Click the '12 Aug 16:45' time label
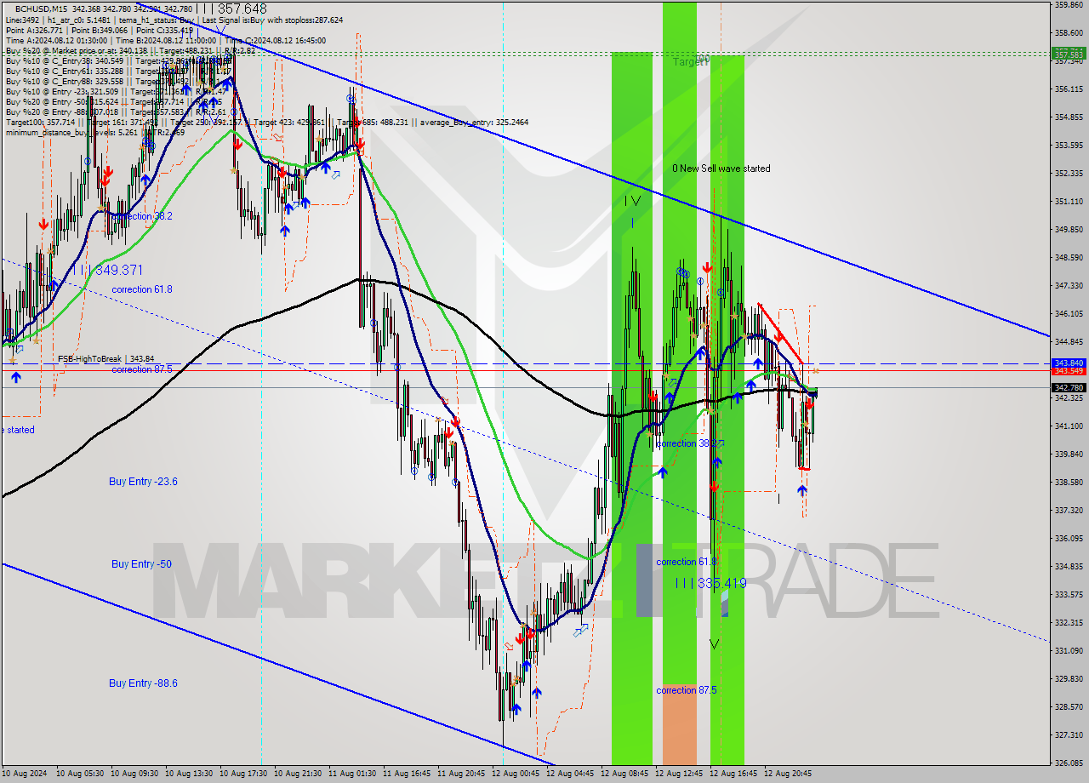 coord(735,774)
